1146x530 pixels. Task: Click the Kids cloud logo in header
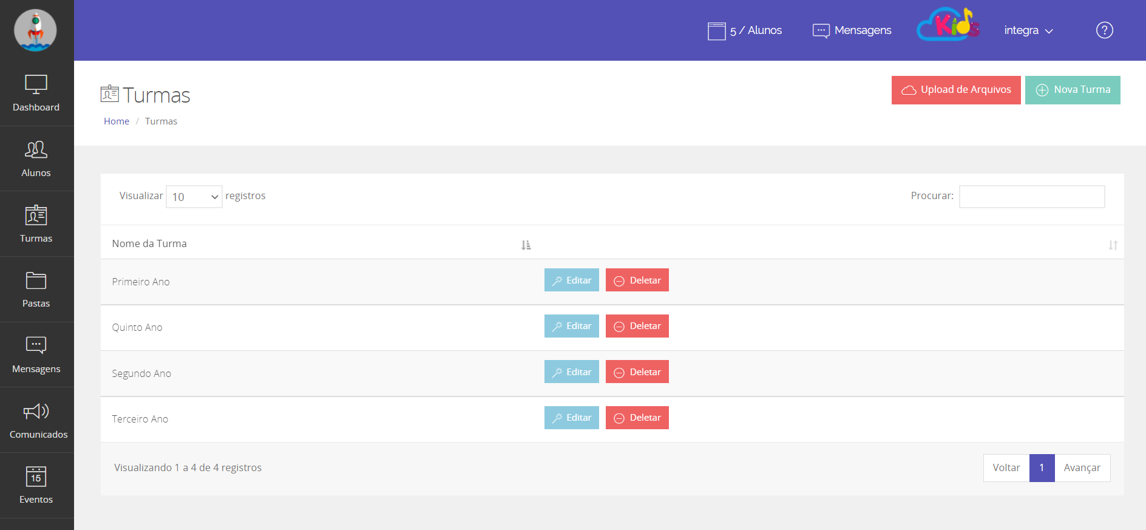pyautogui.click(x=948, y=26)
